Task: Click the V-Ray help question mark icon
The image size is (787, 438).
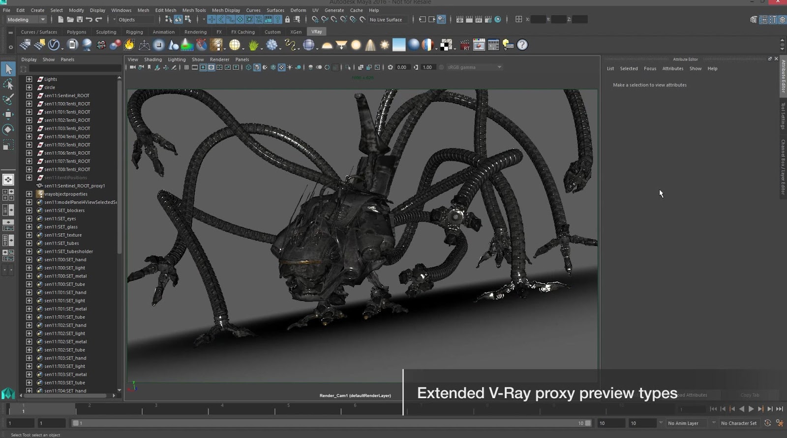Action: pyautogui.click(x=522, y=45)
